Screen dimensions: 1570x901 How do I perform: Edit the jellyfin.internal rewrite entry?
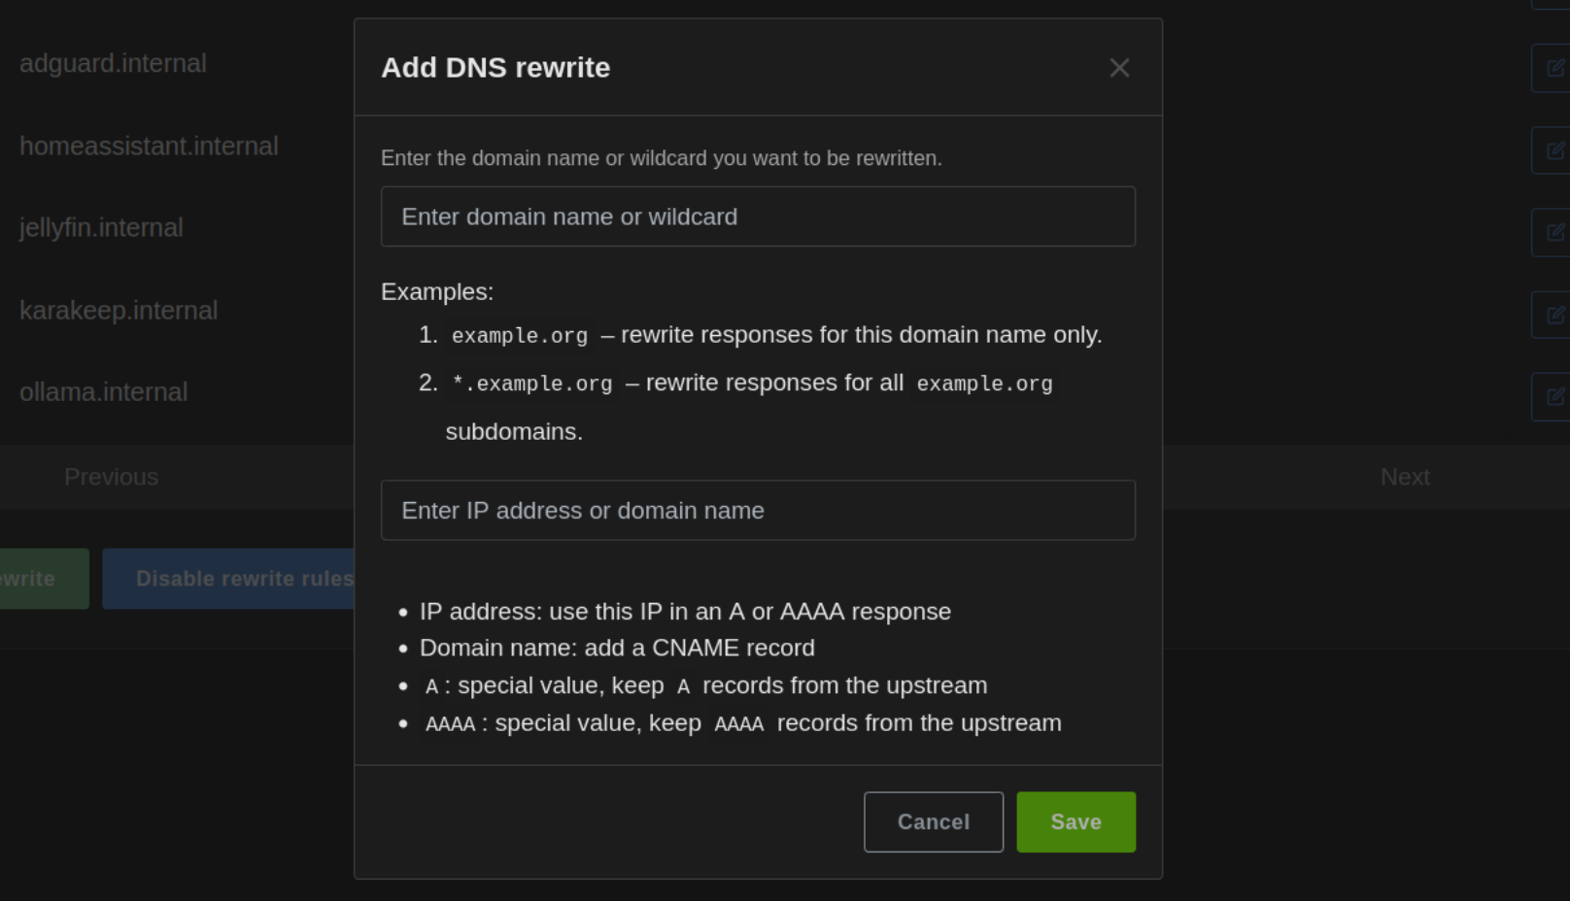(1553, 232)
